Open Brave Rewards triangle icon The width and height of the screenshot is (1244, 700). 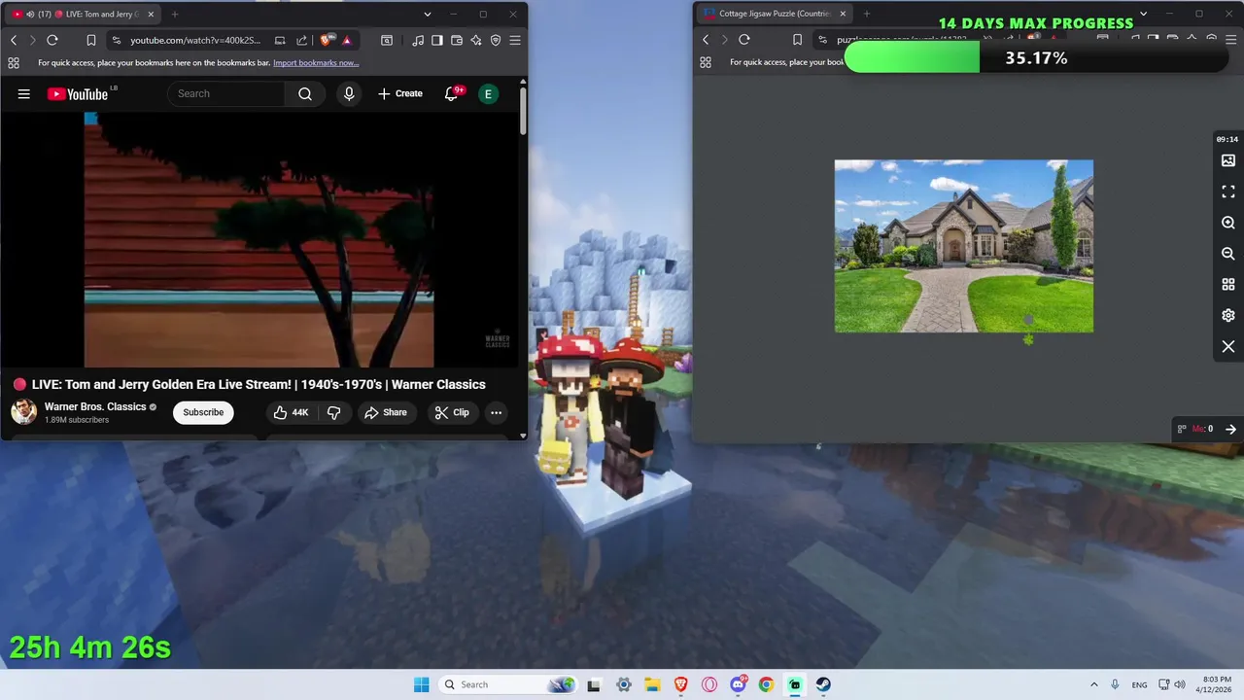(346, 40)
